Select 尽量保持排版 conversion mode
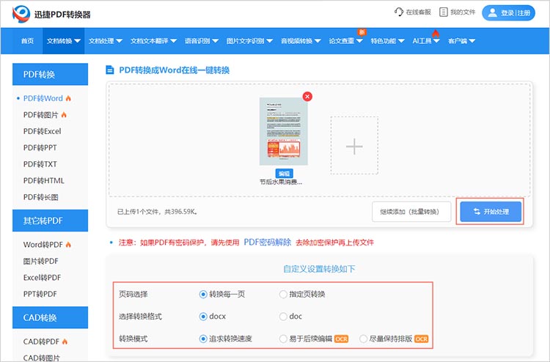This screenshot has height=362, width=550. click(x=364, y=339)
